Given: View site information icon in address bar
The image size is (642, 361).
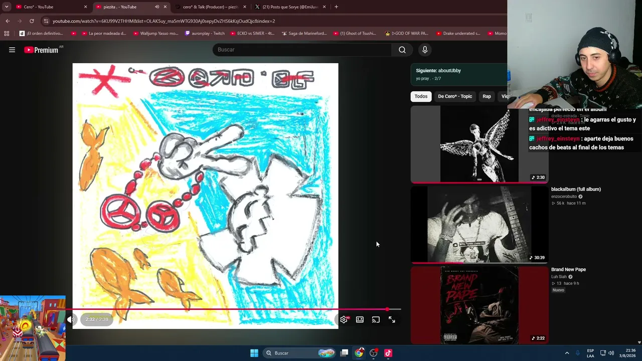Looking at the screenshot, I should click(x=46, y=21).
